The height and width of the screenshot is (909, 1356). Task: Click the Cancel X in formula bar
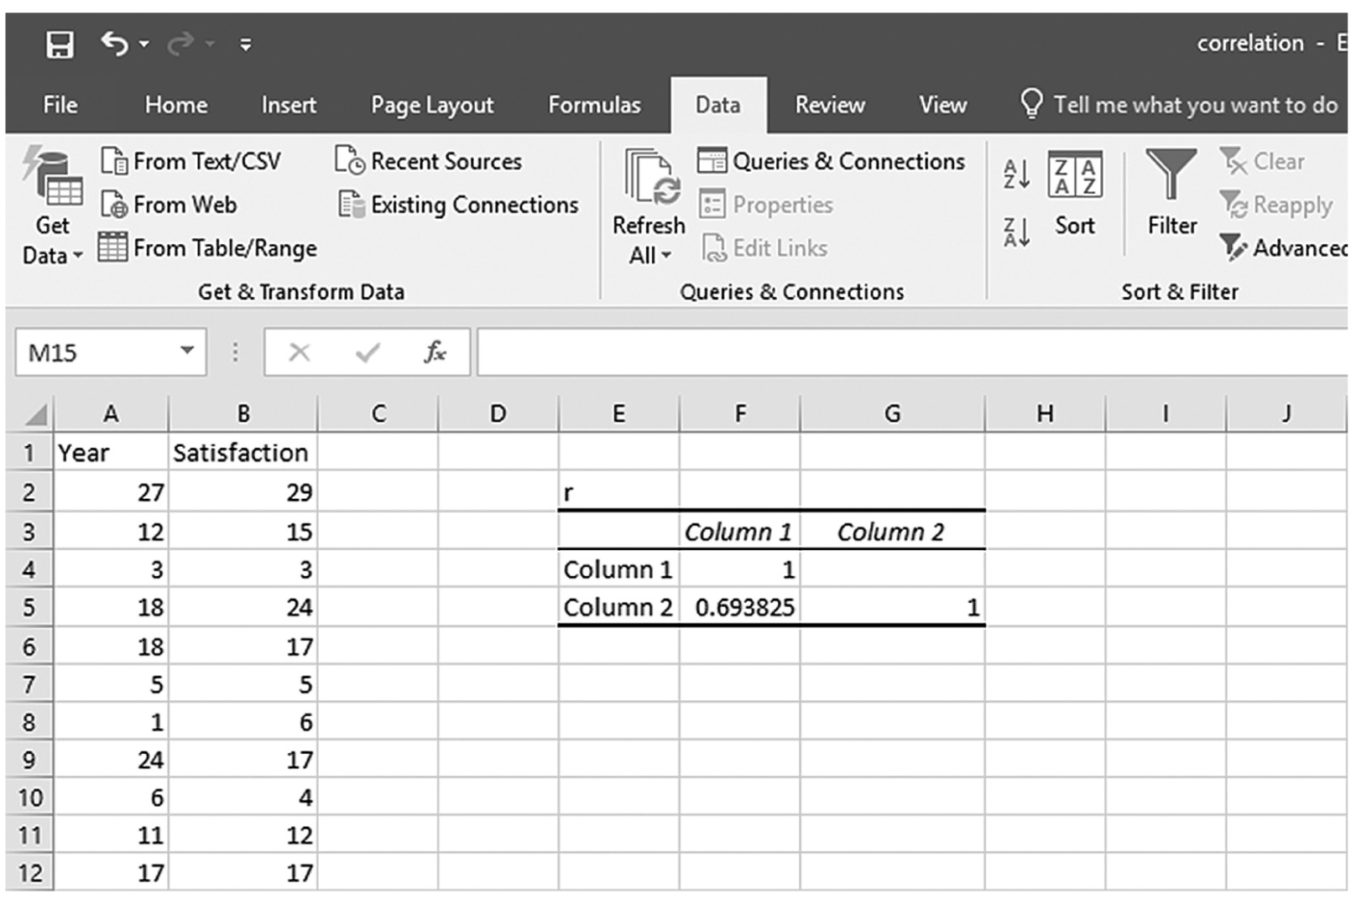299,352
